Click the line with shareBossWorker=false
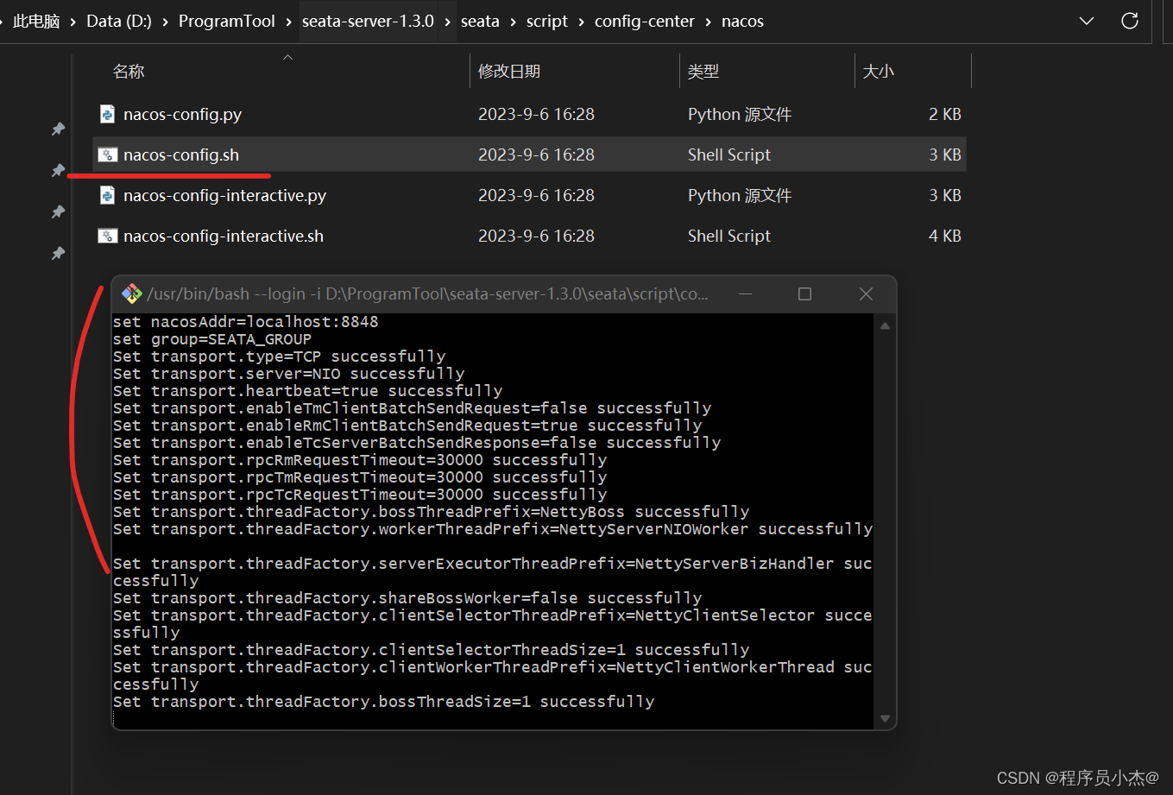Image resolution: width=1173 pixels, height=795 pixels. (x=407, y=598)
